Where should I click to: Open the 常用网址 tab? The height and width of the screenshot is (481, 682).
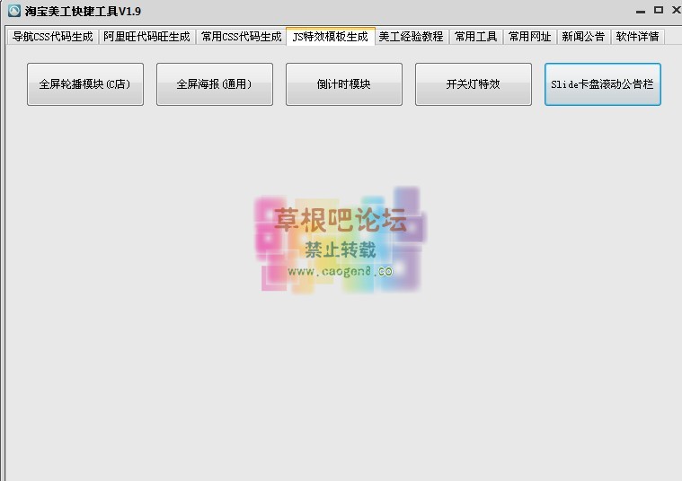[x=529, y=37]
